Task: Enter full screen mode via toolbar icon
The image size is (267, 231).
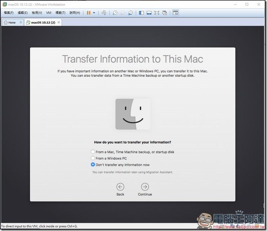Action: (x=157, y=13)
